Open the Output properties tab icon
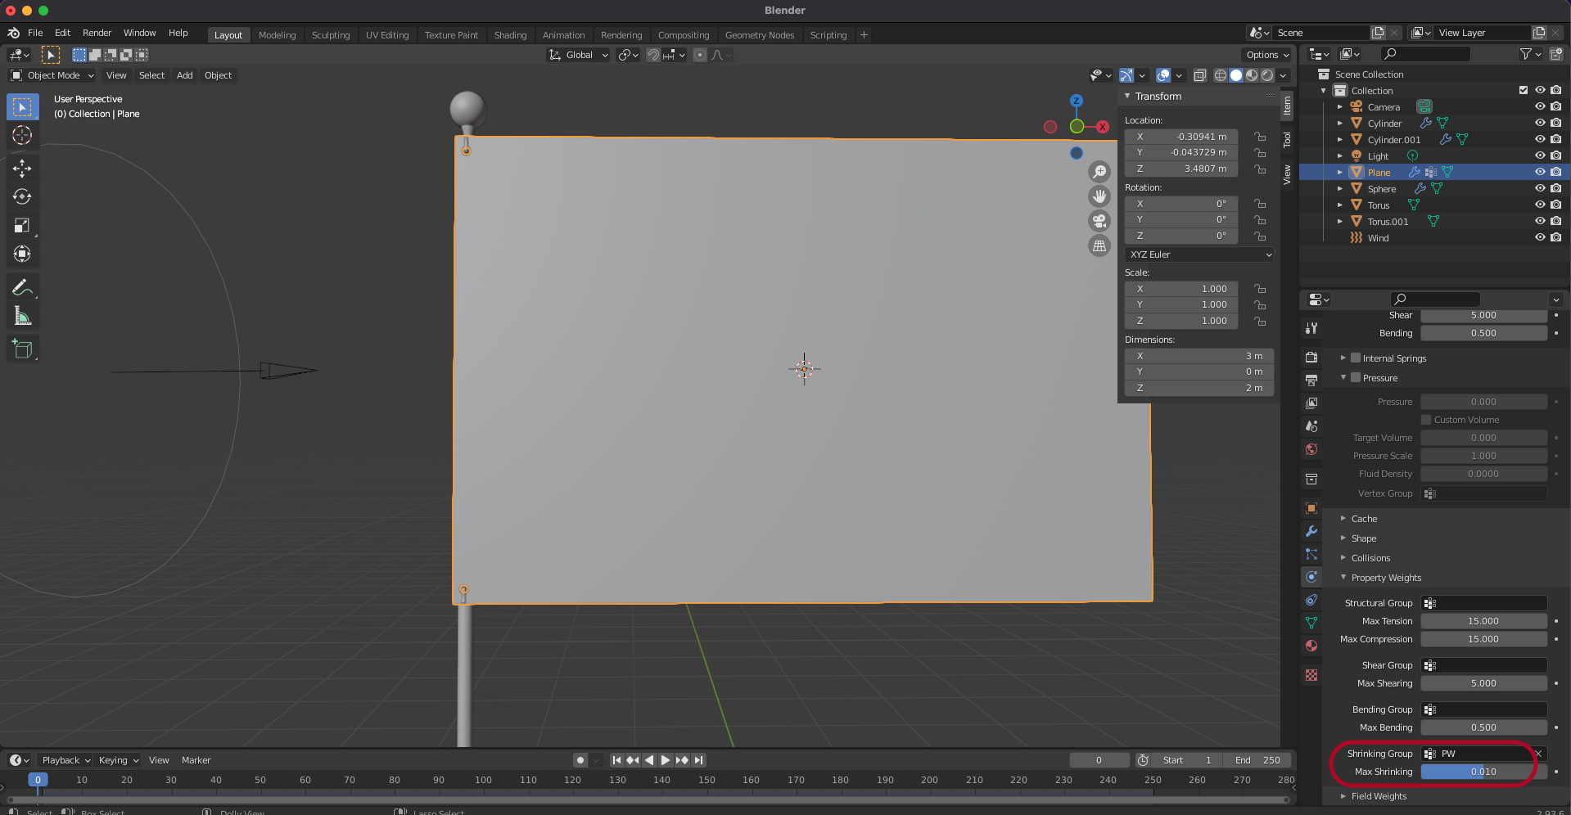The height and width of the screenshot is (815, 1571). click(x=1311, y=380)
